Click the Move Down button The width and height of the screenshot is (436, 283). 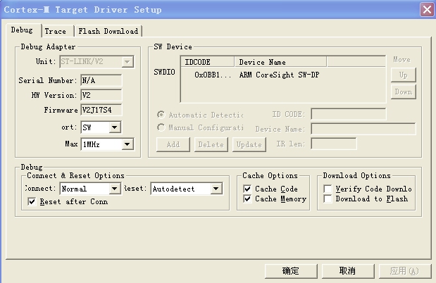click(403, 92)
